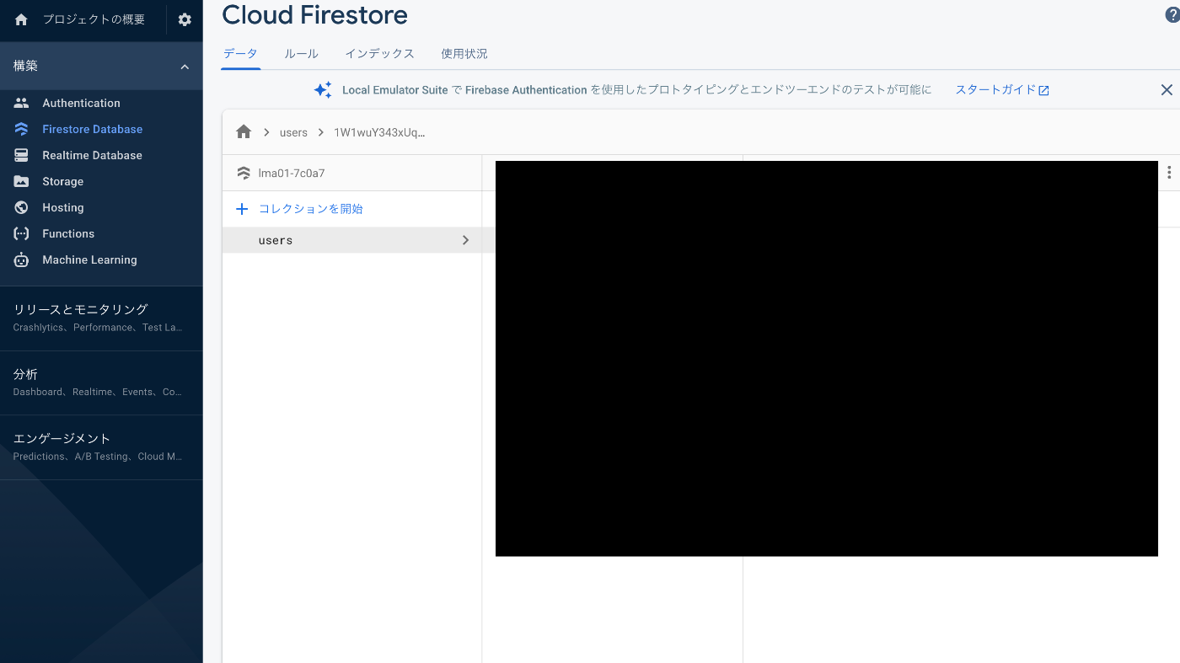Click the Cloud Firestore page title

(x=314, y=14)
